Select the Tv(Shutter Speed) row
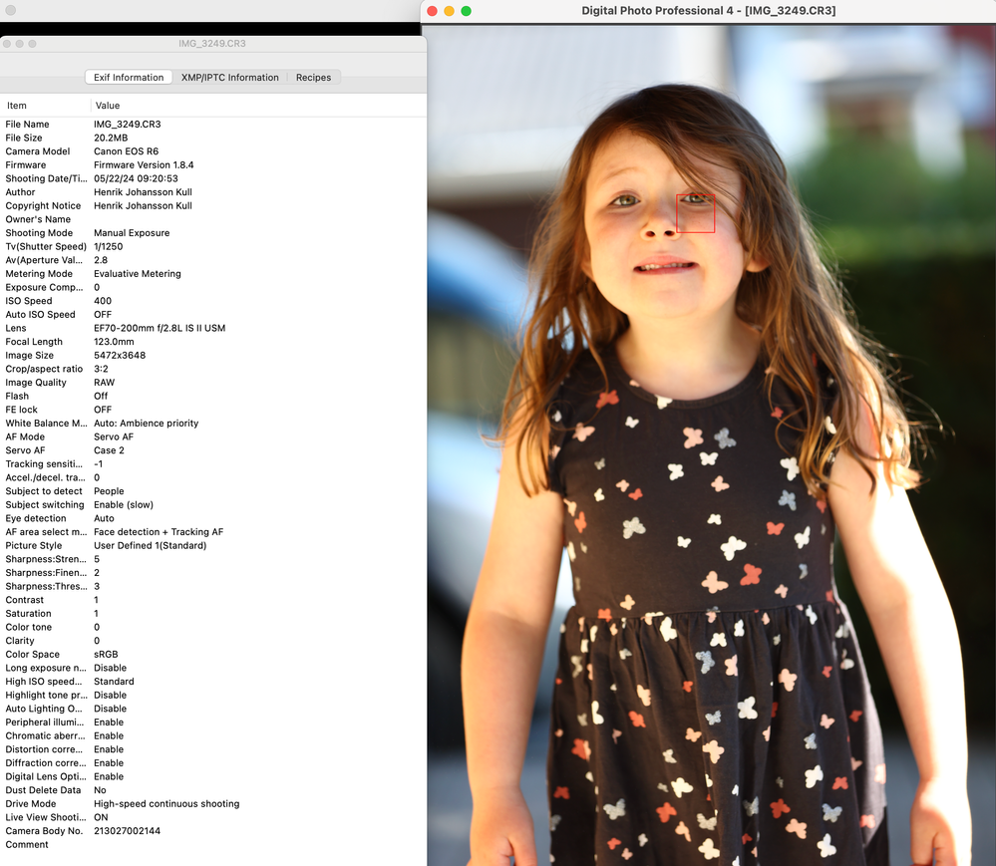Viewport: 996px width, 866px height. pyautogui.click(x=46, y=246)
